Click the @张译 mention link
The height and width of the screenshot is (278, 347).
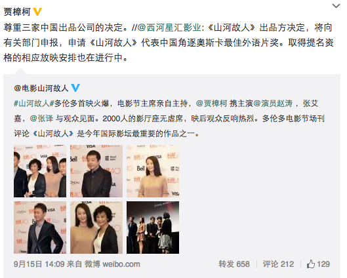[x=41, y=119]
